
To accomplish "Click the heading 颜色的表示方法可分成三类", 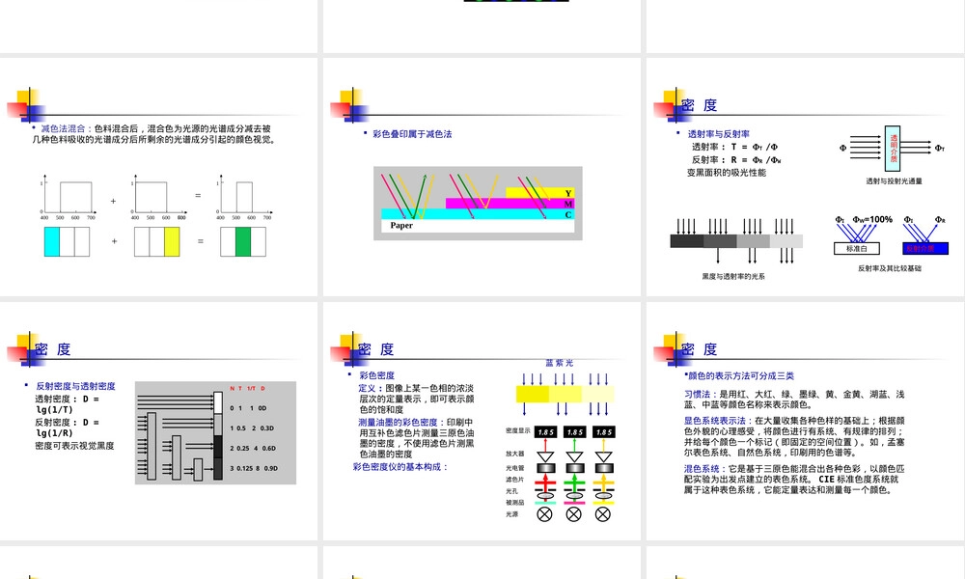I will coord(741,375).
